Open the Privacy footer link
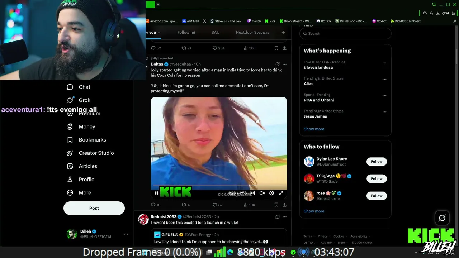 (x=322, y=236)
